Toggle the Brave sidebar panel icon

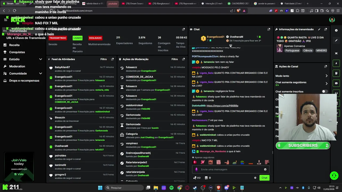pos(317,11)
